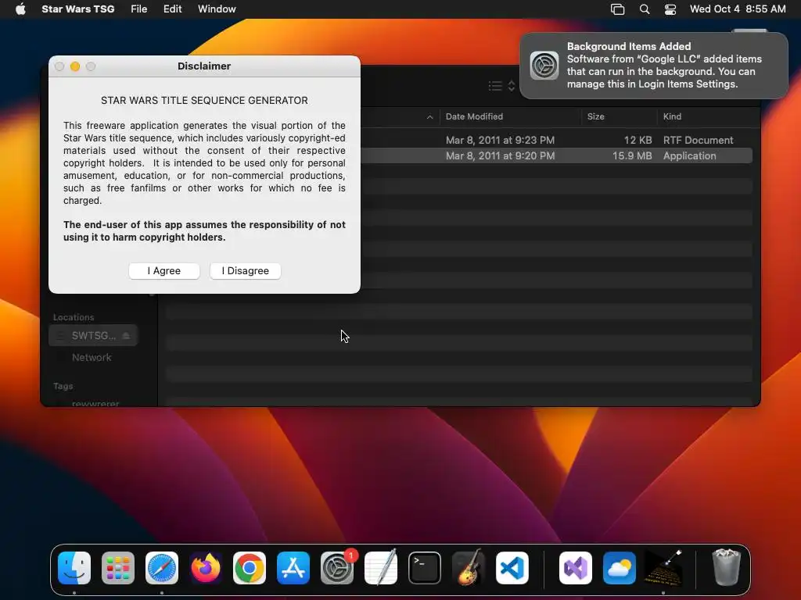Toggle the sort direction arrow in Finder
This screenshot has height=600, width=801.
(430, 117)
